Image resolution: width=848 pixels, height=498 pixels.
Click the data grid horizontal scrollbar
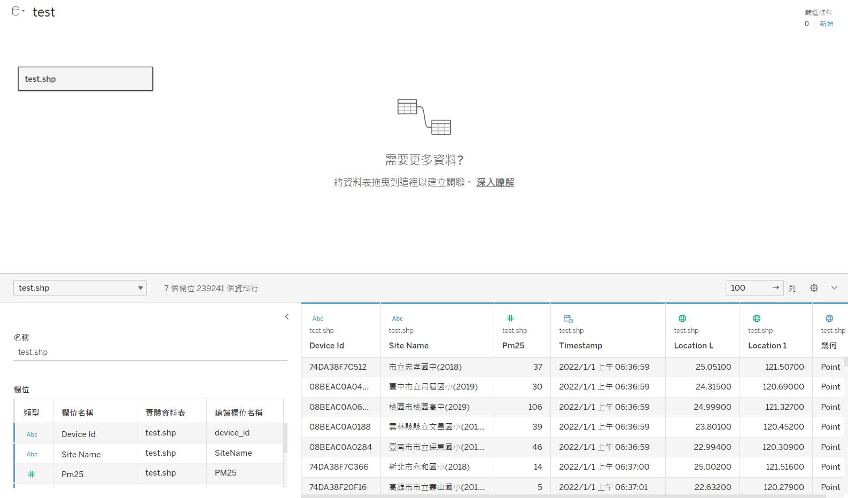tap(564, 496)
